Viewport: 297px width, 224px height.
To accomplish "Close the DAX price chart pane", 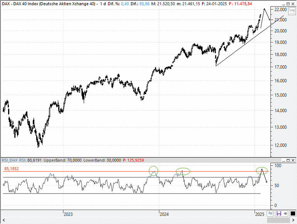I will (293, 4).
